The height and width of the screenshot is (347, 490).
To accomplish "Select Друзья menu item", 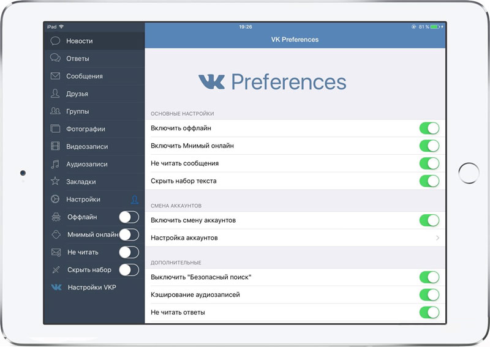I will pyautogui.click(x=94, y=94).
